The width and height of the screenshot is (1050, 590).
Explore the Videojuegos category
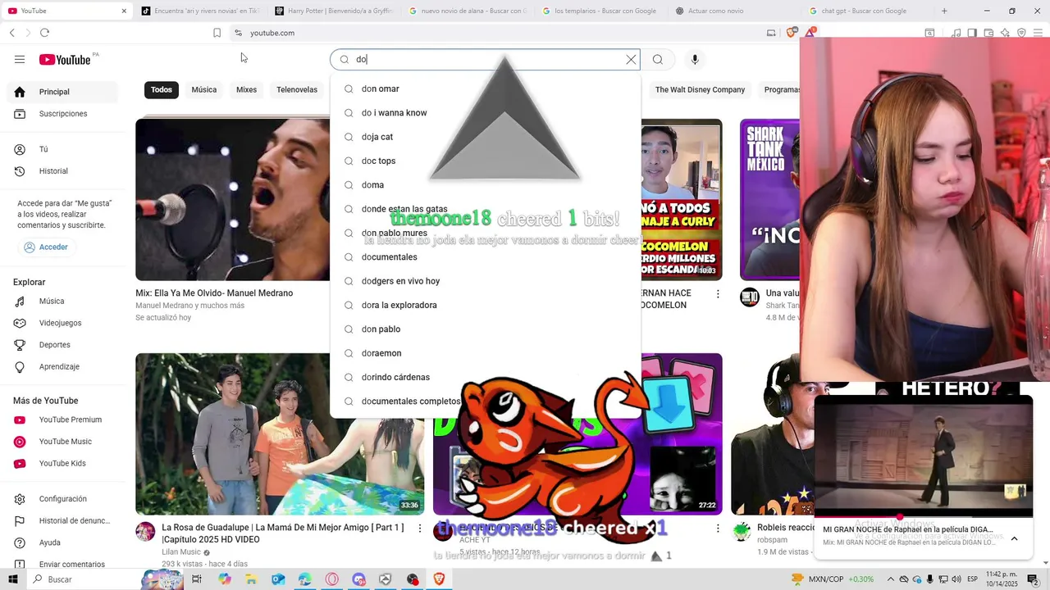click(x=64, y=323)
